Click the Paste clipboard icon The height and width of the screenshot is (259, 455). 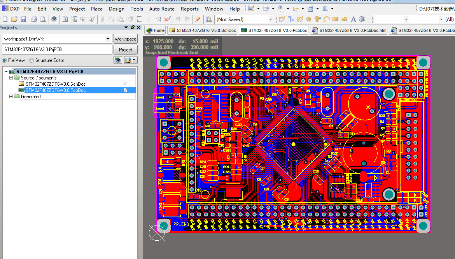(x=121, y=19)
